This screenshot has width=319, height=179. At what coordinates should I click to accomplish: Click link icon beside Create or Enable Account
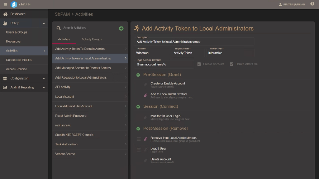tap(146, 85)
